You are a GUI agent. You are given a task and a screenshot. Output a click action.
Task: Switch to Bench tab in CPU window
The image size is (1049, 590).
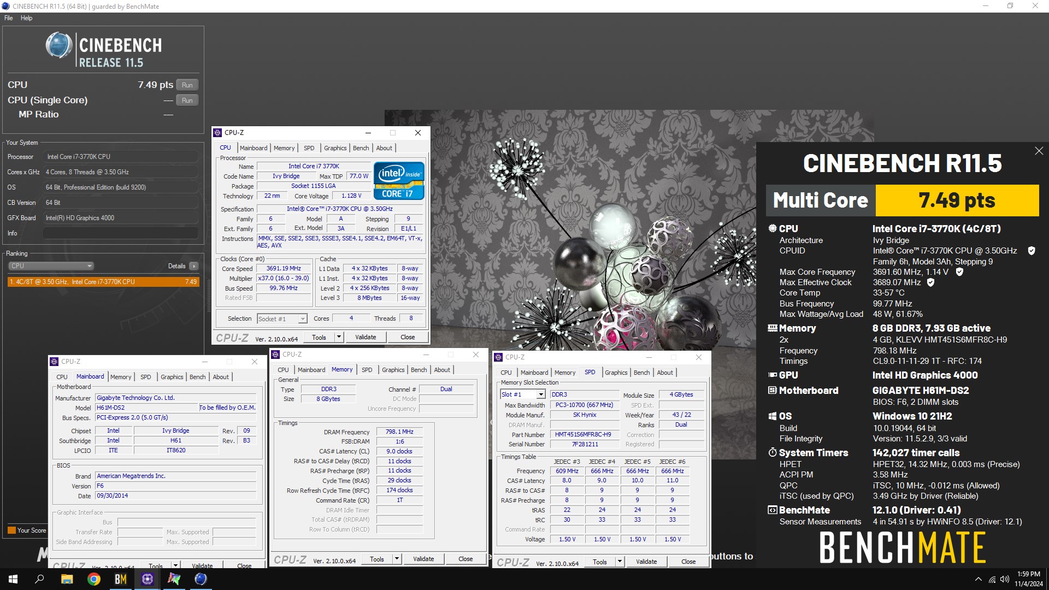(x=361, y=148)
